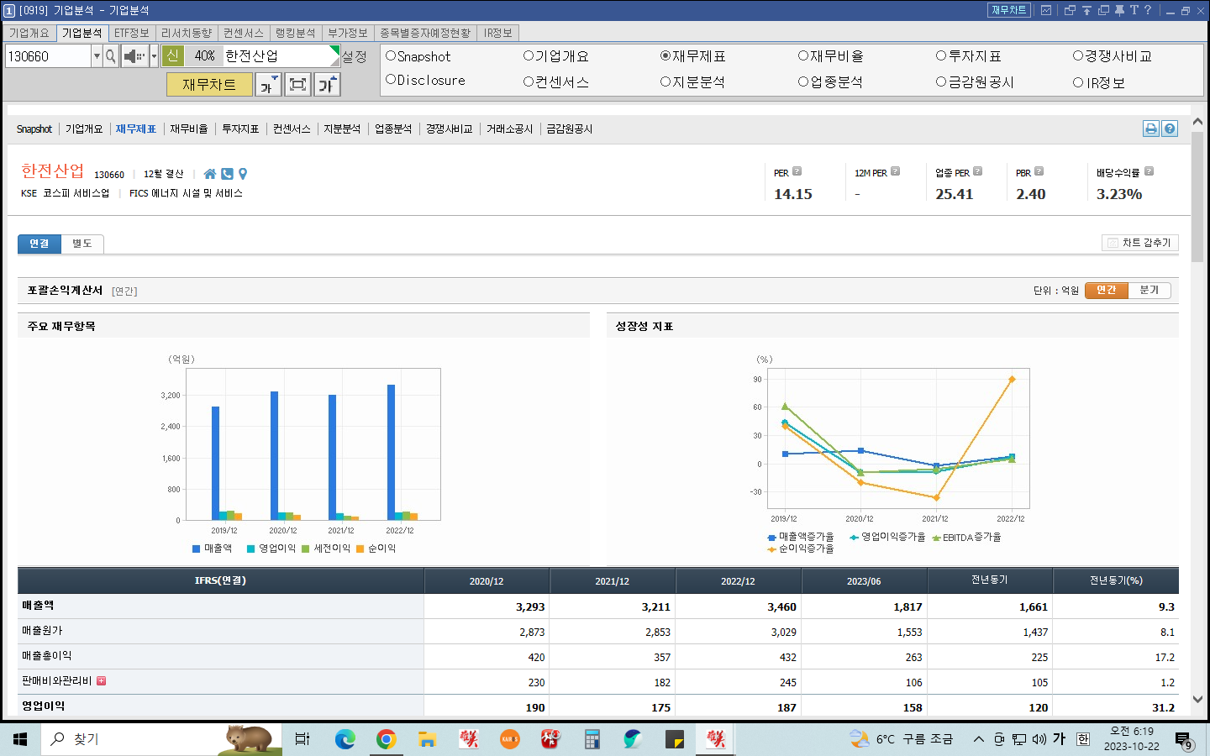Click the 12M PER help question icon
1210x756 pixels.
(895, 171)
